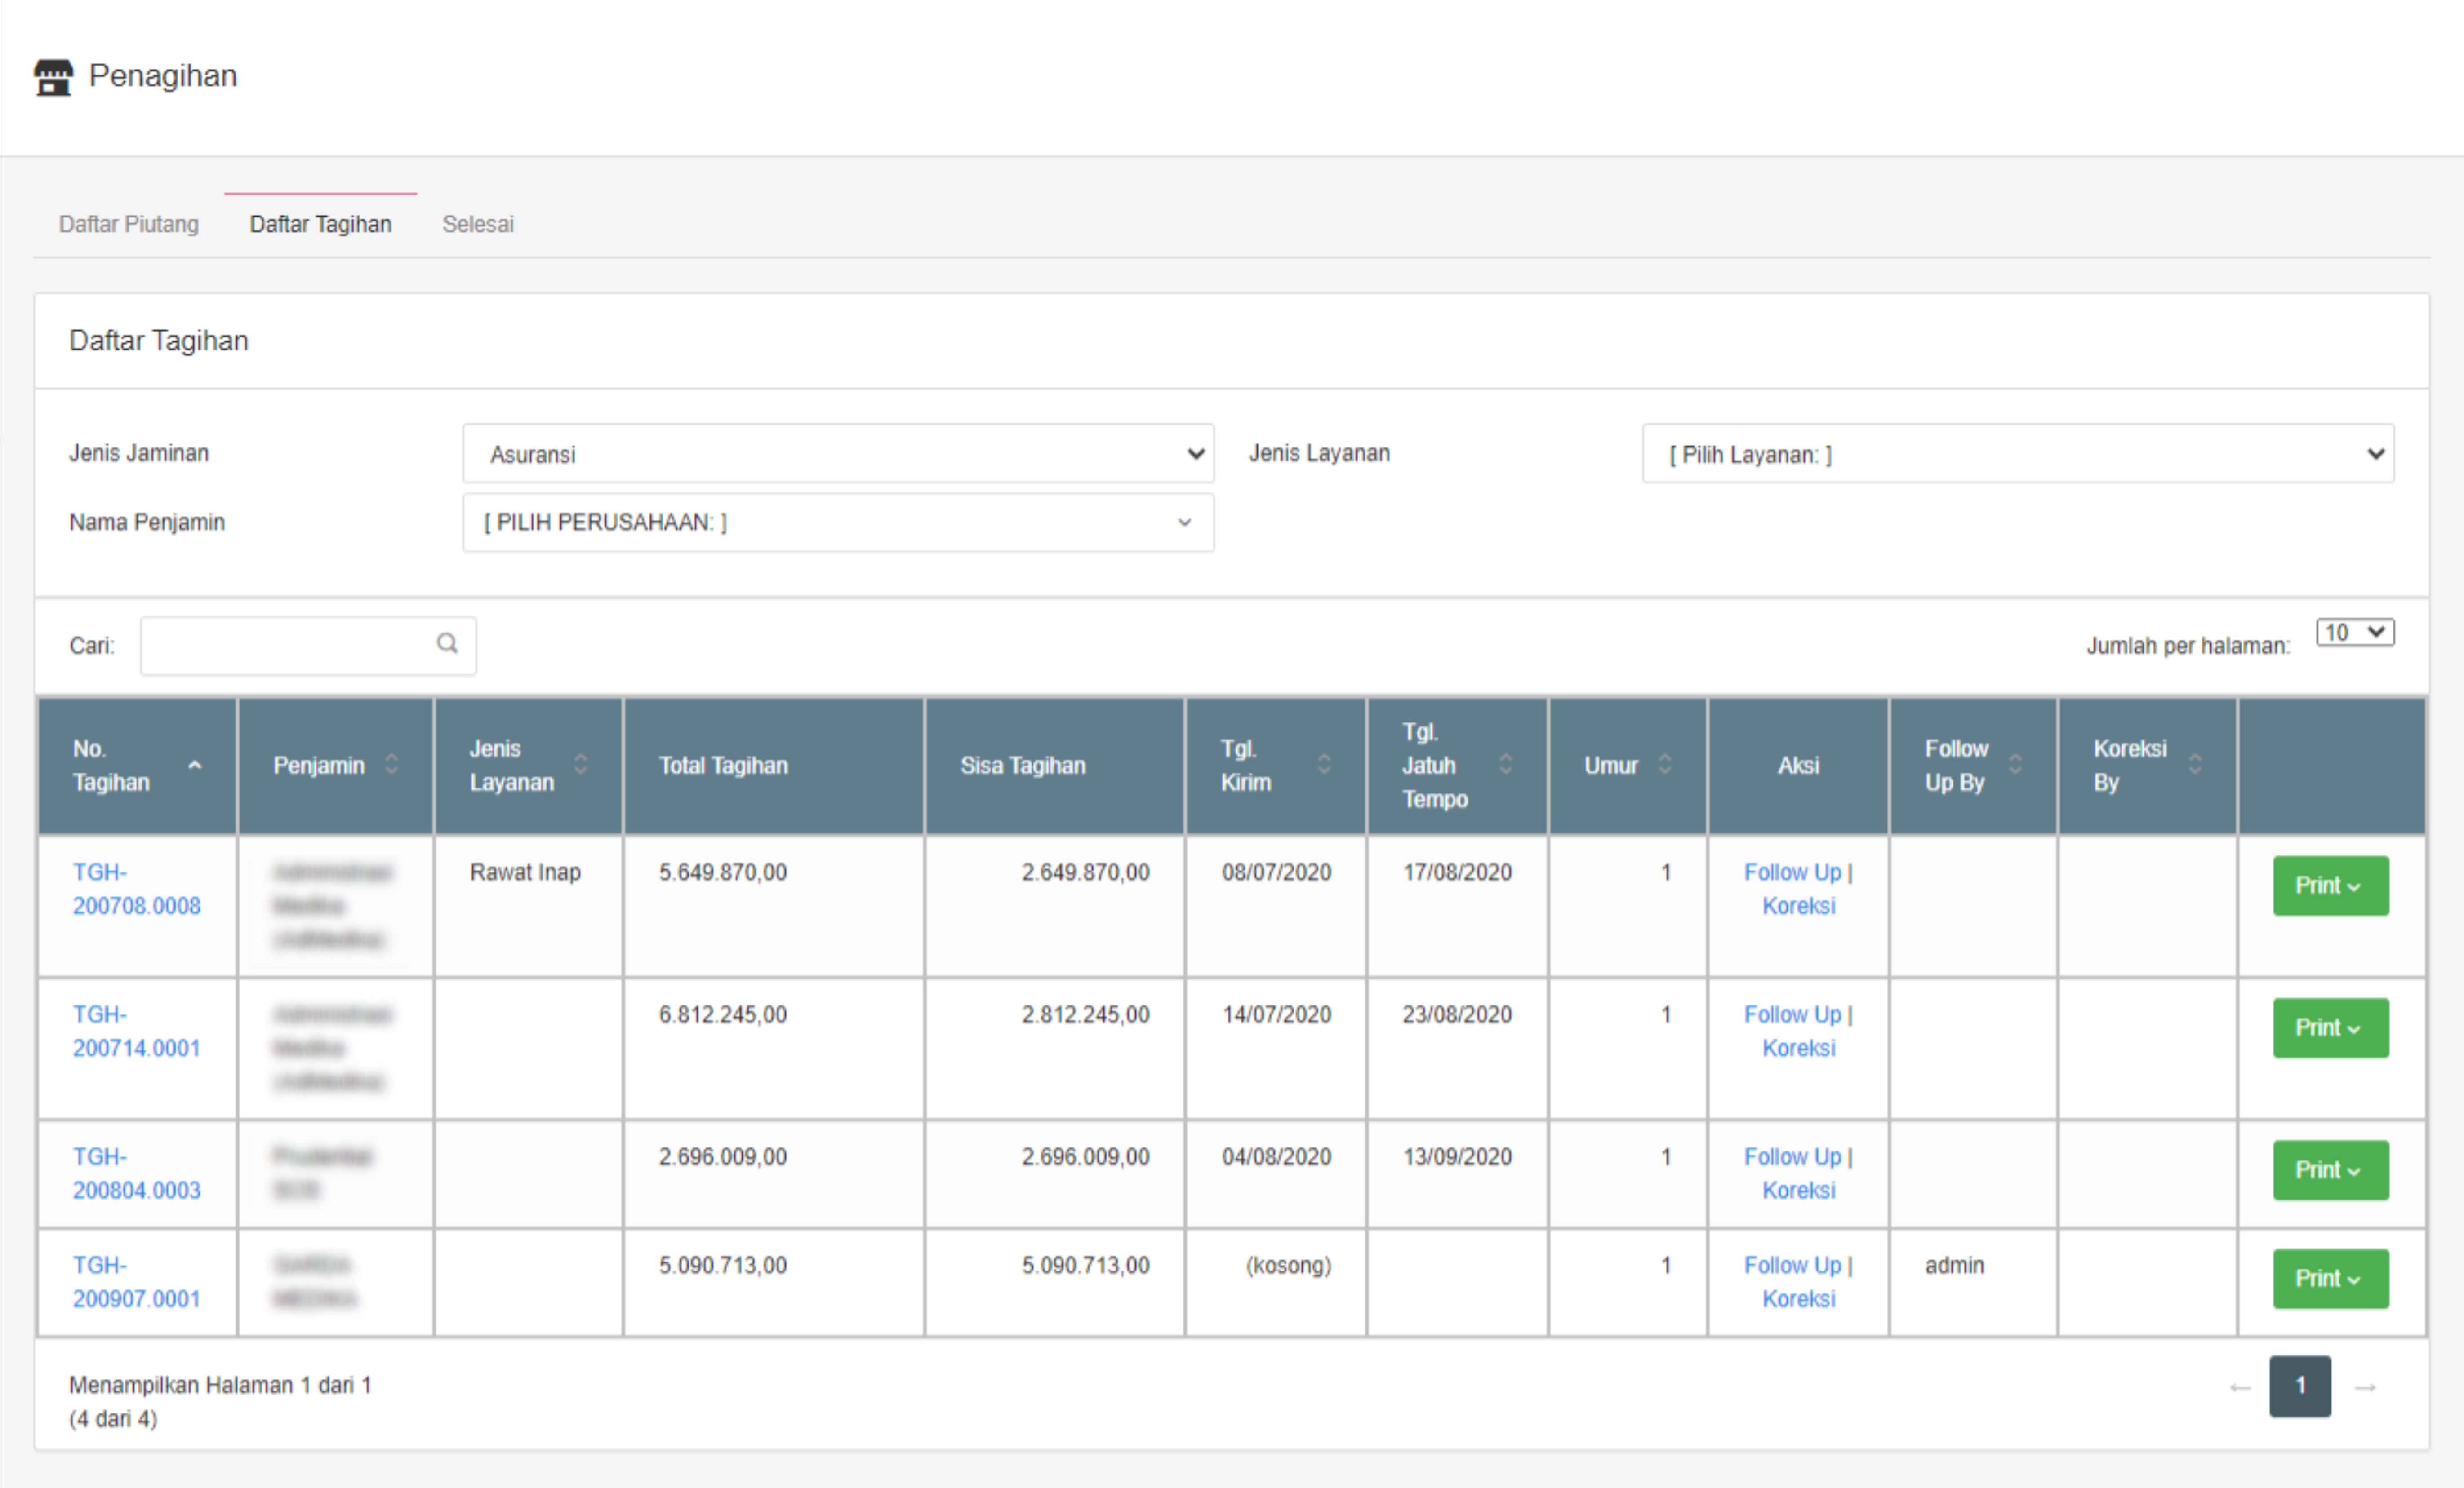Switch to Daftar Piutang tab
2464x1488 pixels.
pyautogui.click(x=129, y=224)
